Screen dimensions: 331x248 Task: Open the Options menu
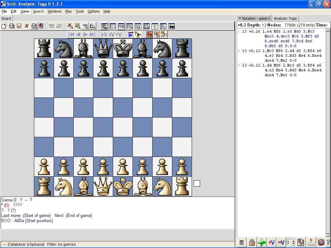point(93,11)
